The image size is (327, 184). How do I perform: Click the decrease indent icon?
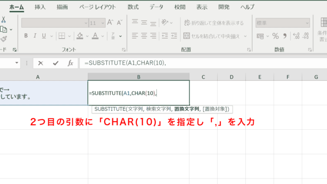(x=165, y=36)
